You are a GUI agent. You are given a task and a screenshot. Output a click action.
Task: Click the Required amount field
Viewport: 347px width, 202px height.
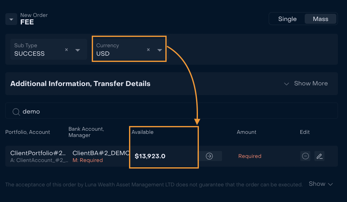click(x=250, y=156)
